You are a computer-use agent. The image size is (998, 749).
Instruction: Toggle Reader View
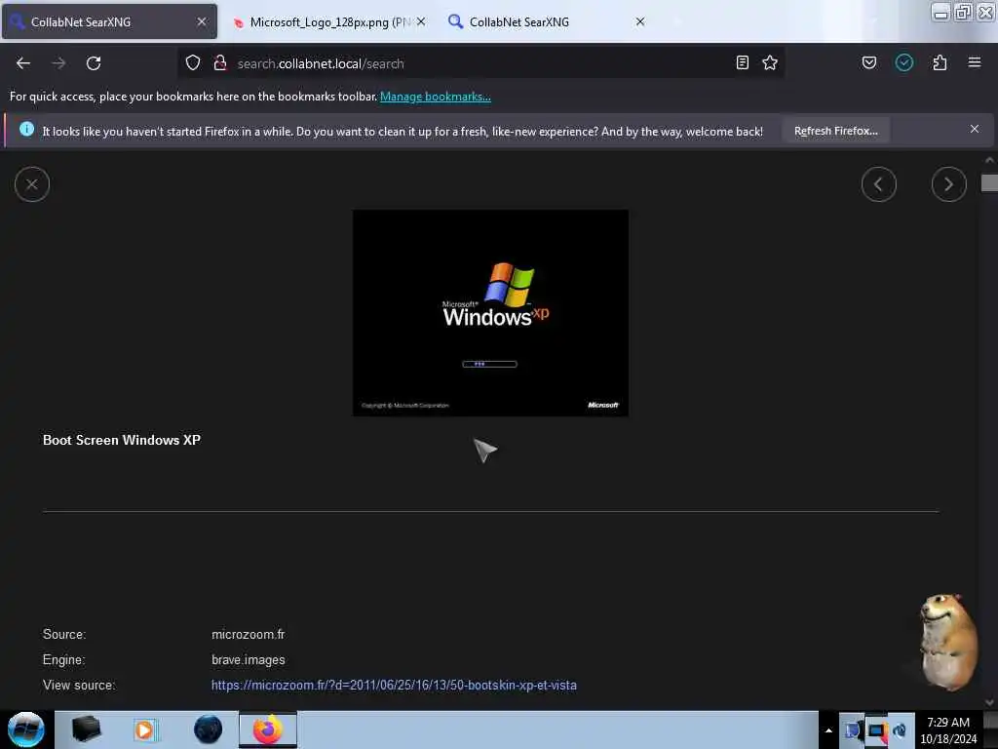742,62
